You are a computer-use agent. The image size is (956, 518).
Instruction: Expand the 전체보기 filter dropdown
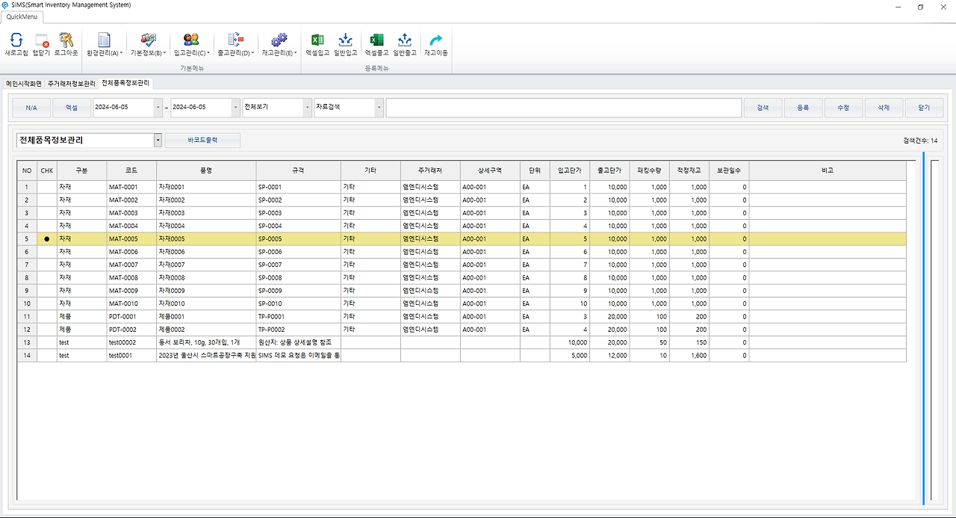click(308, 108)
